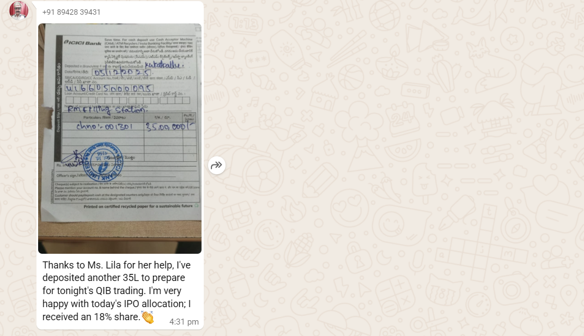Click the words "QIB trading" in the message

(x=121, y=291)
